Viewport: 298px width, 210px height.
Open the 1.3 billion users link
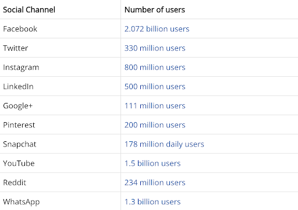[x=152, y=202]
